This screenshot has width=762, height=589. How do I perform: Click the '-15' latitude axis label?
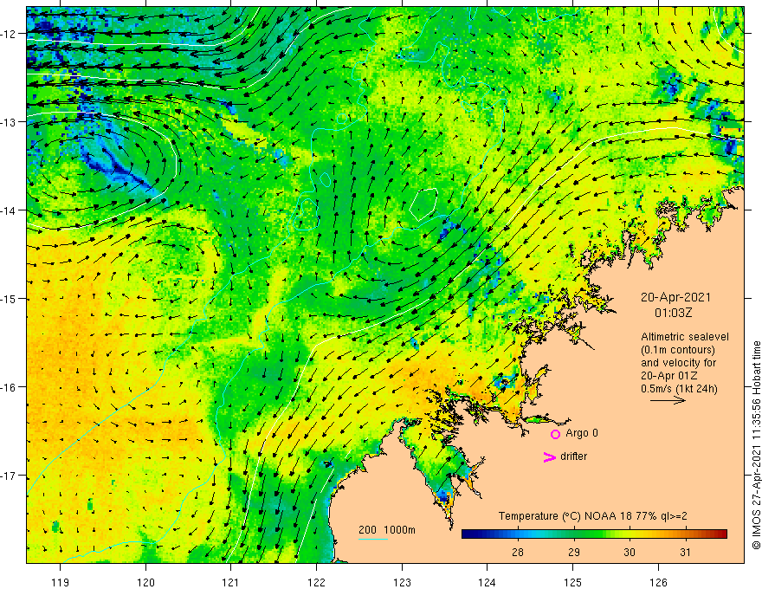pyautogui.click(x=9, y=299)
